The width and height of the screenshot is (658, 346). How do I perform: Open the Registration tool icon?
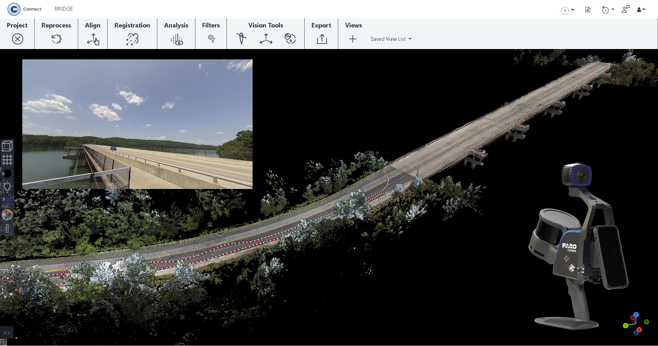(132, 39)
